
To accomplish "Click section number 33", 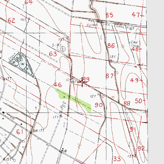I will tap(117, 159).
